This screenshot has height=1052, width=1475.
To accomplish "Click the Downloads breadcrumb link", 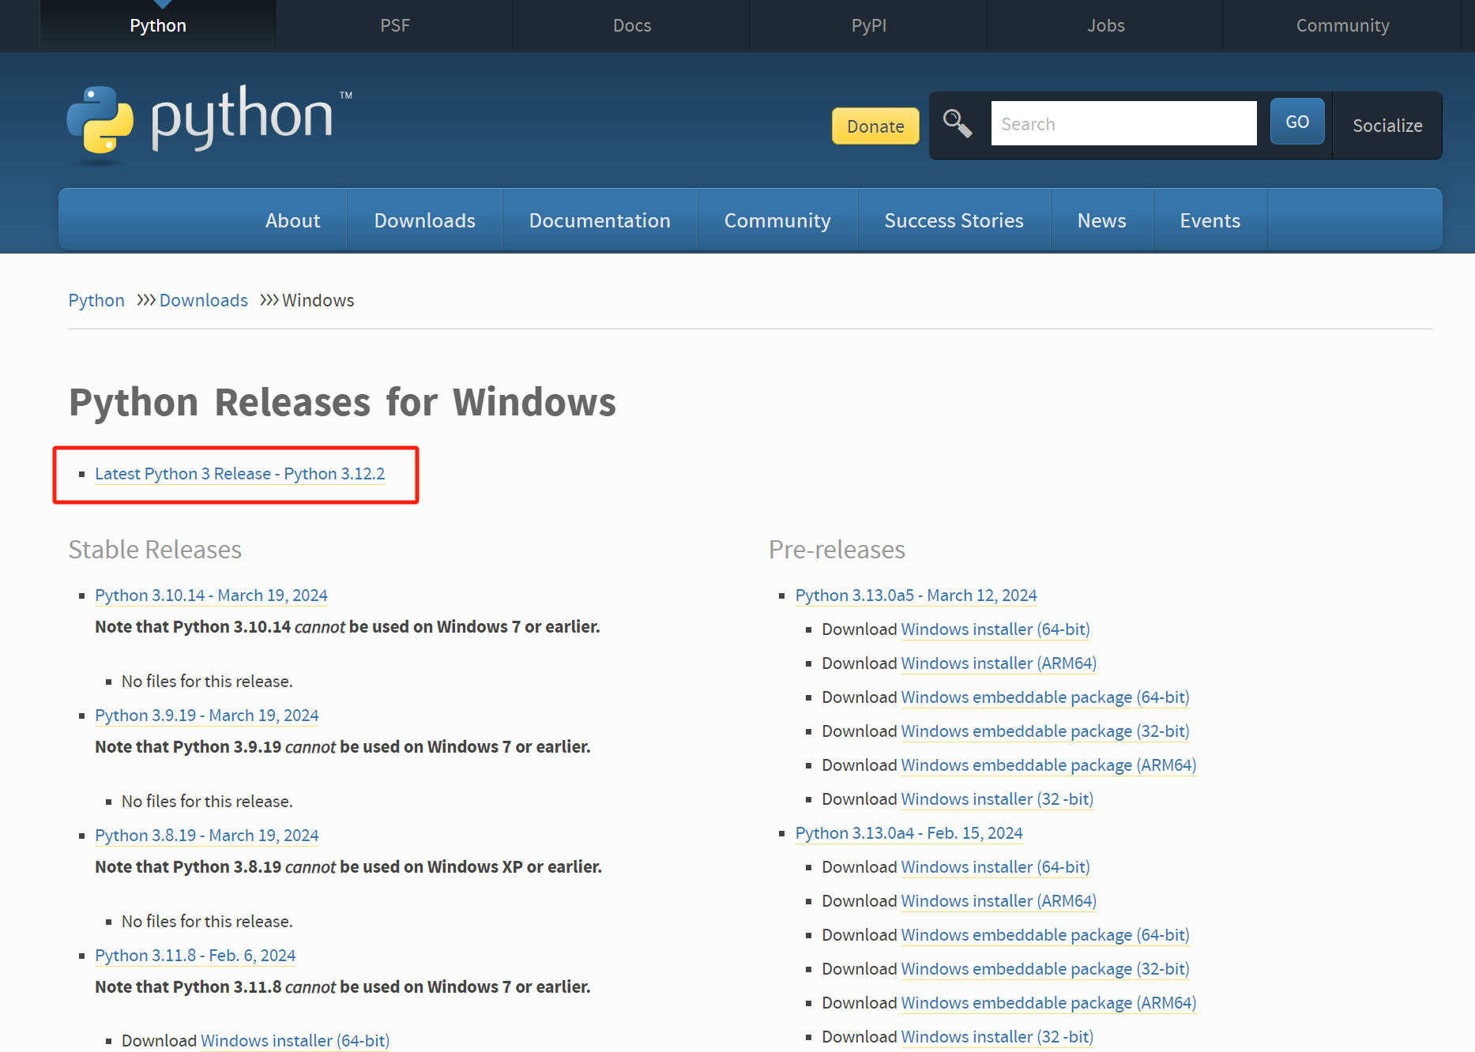I will pos(203,300).
